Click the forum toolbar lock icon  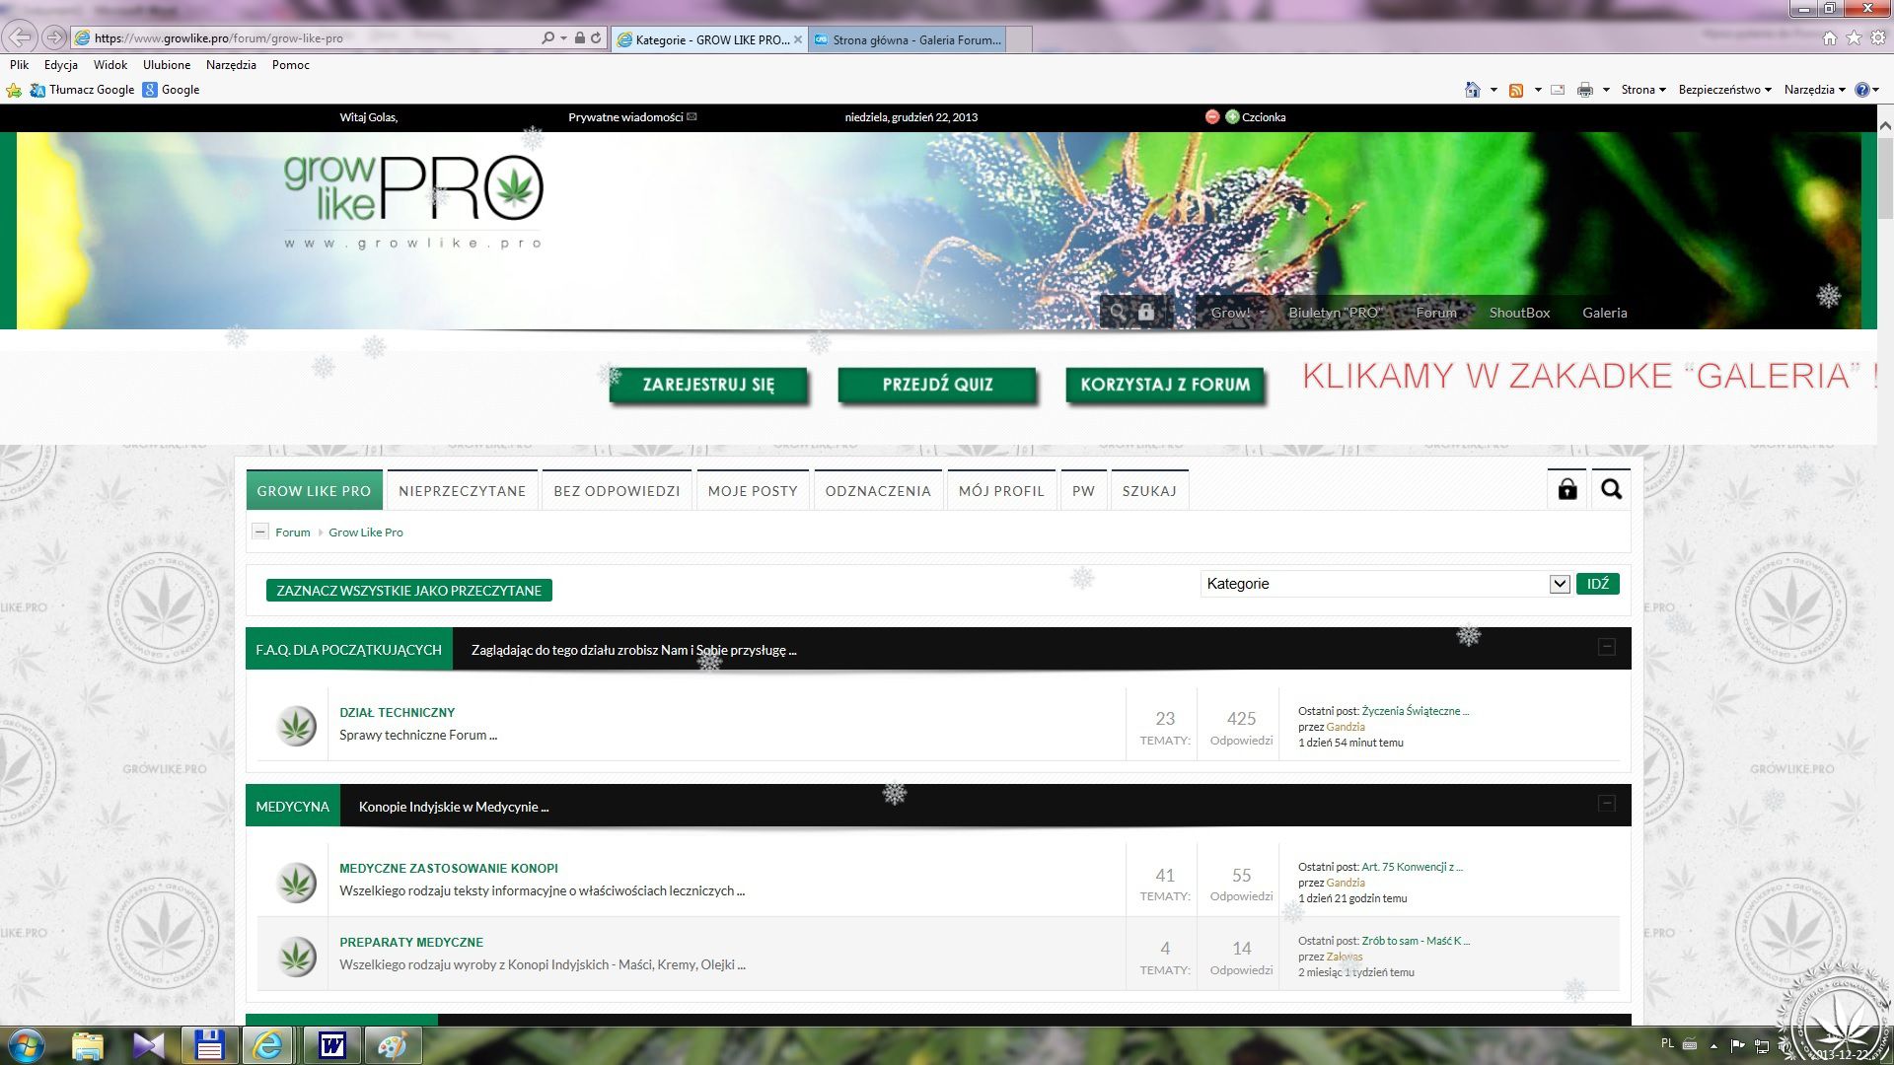pos(1567,489)
